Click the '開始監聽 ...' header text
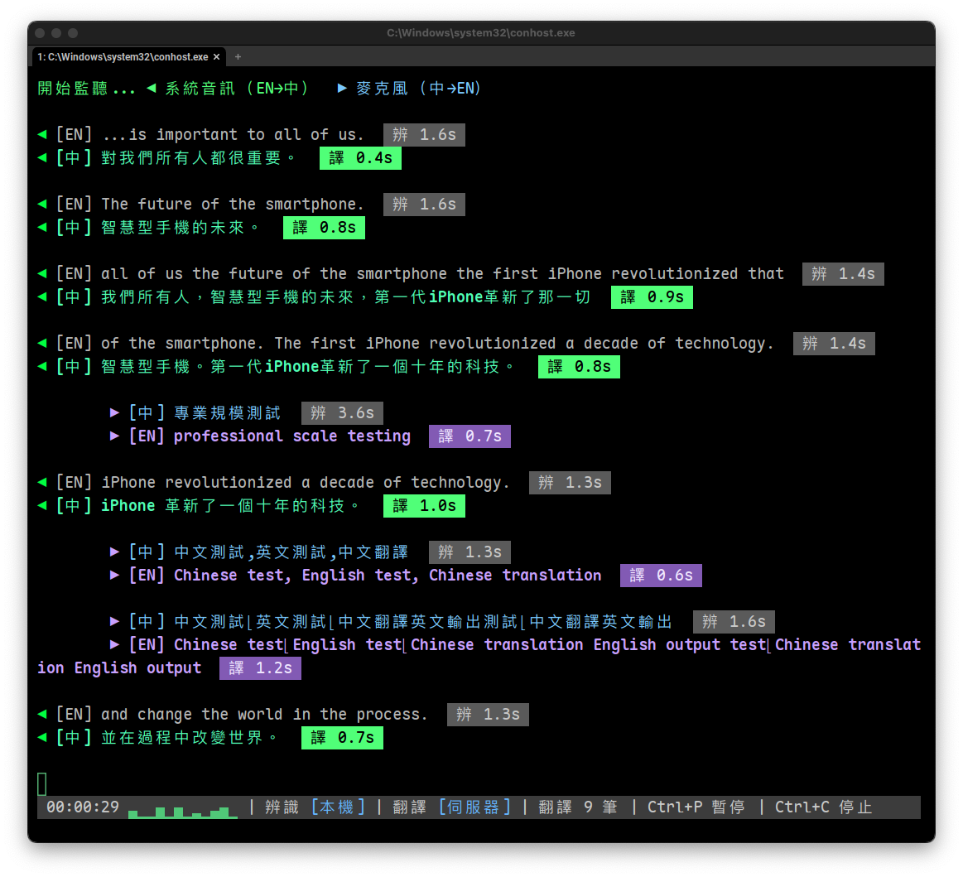963x877 pixels. [x=86, y=89]
